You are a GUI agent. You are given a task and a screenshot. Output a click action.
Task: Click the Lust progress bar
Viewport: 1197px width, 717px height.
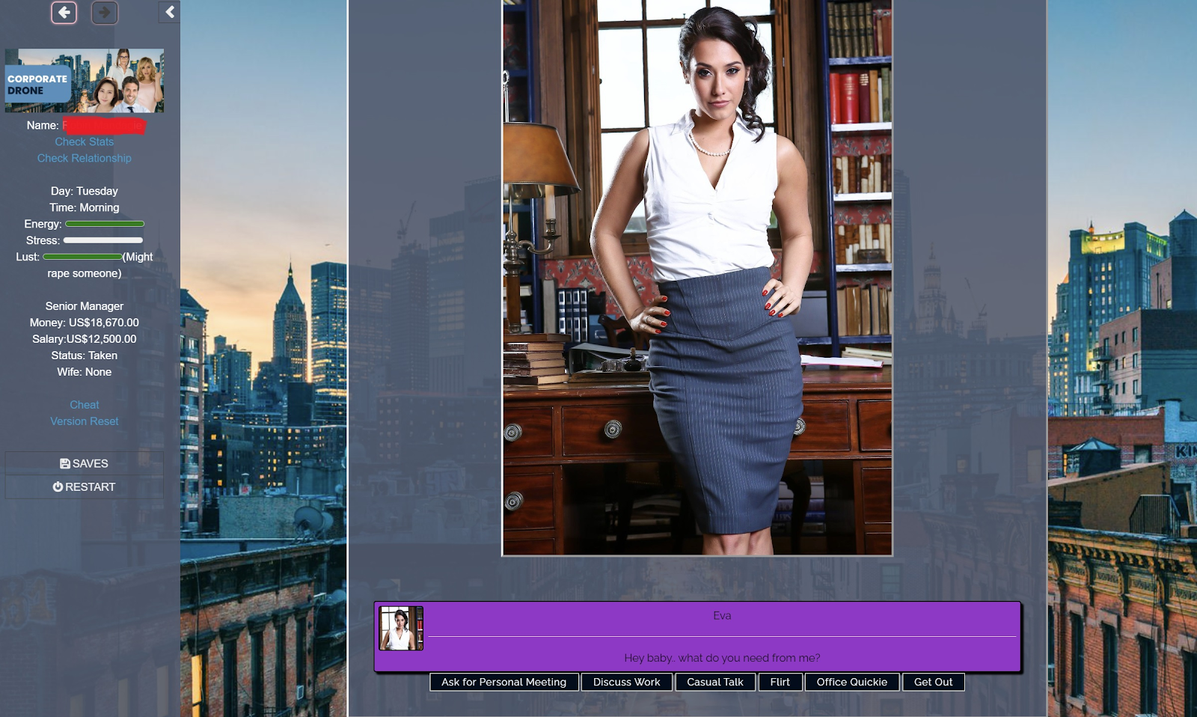[x=82, y=257]
